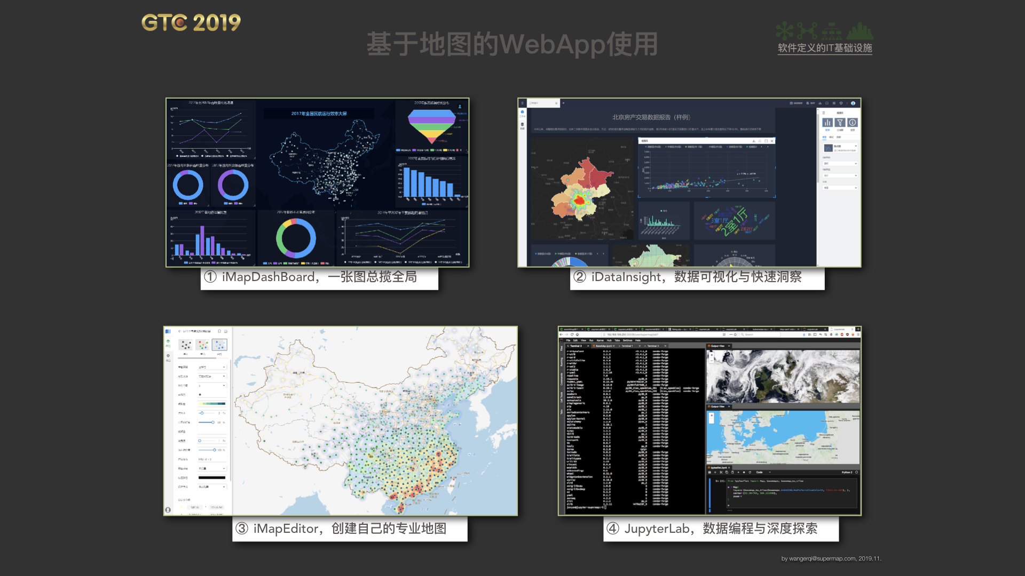1025x576 pixels.
Task: Open the hamburger menu in iDataInsight top bar
Action: pos(522,103)
